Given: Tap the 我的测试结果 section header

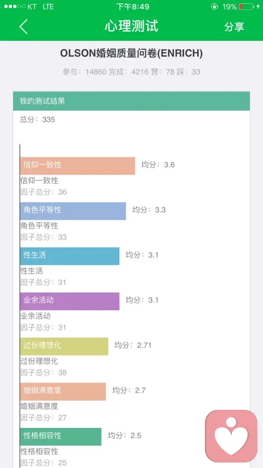Looking at the screenshot, I should 131,101.
